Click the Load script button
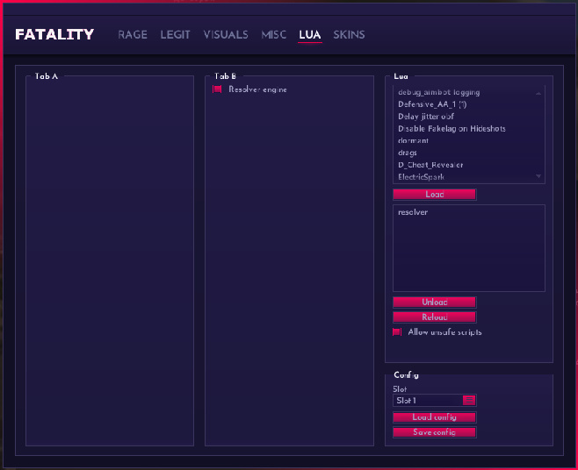 pos(435,195)
